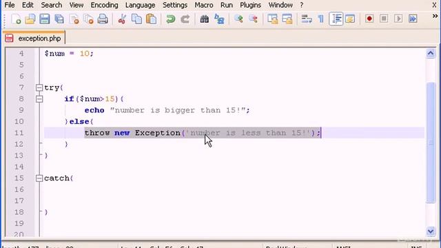Click the 'echo' keyword on line 9

[94, 110]
